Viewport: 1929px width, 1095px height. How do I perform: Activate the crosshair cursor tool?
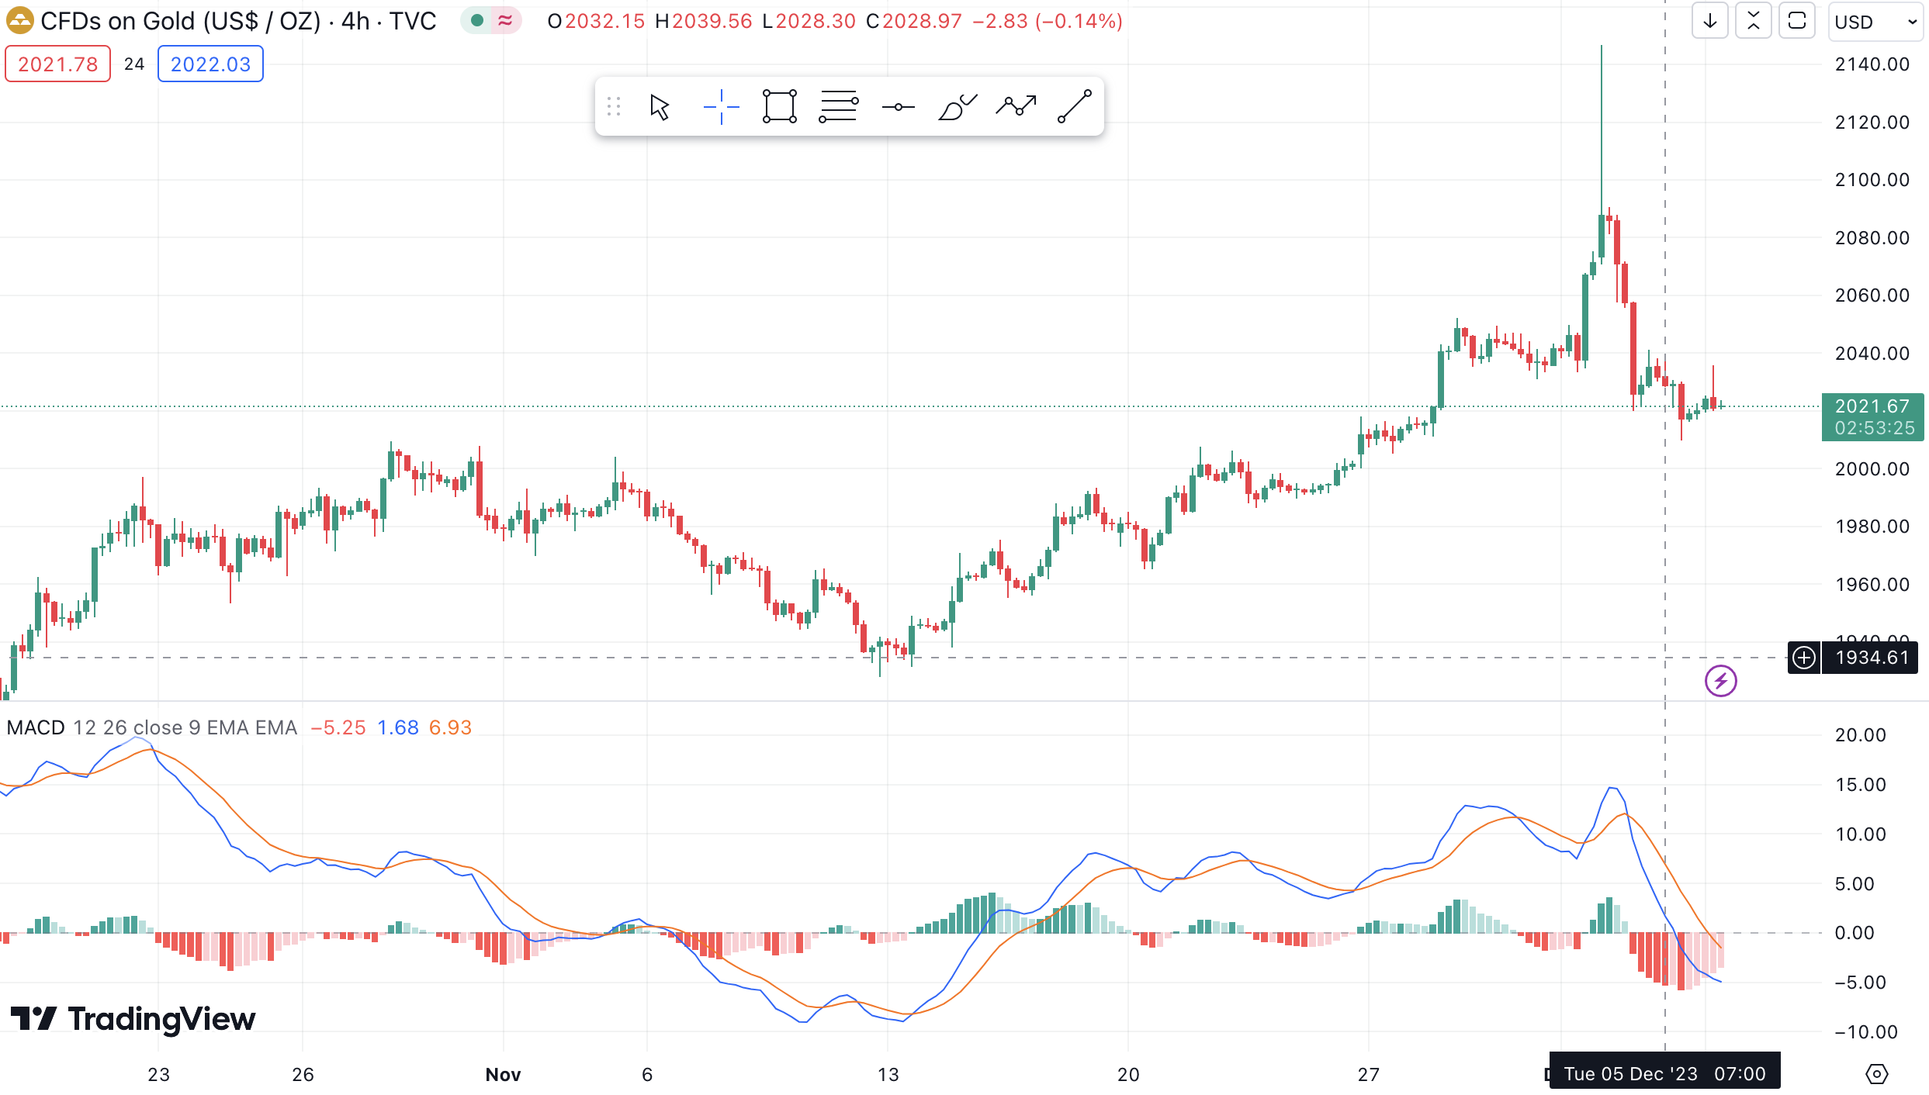(x=721, y=107)
